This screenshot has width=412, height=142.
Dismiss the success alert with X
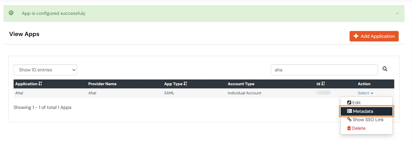coord(397,13)
